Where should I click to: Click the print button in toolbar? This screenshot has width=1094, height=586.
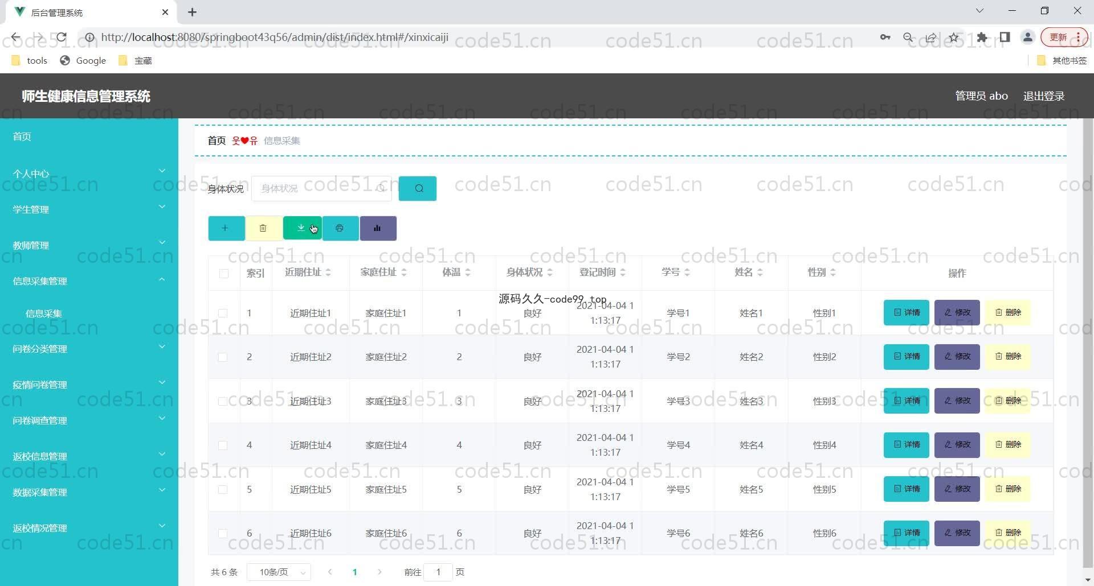coord(340,228)
